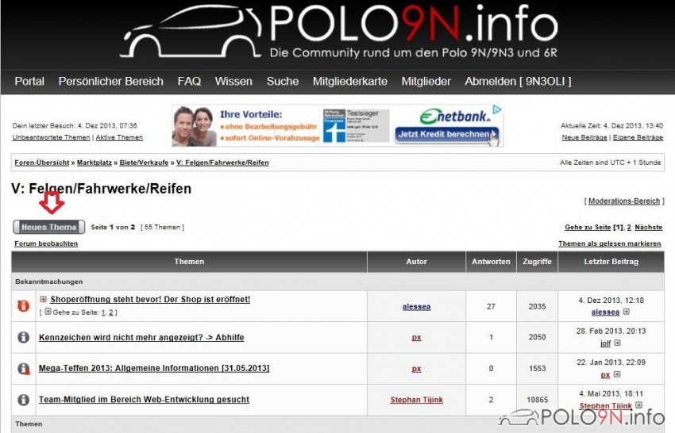View latest post icon beside alessea

coord(627,312)
